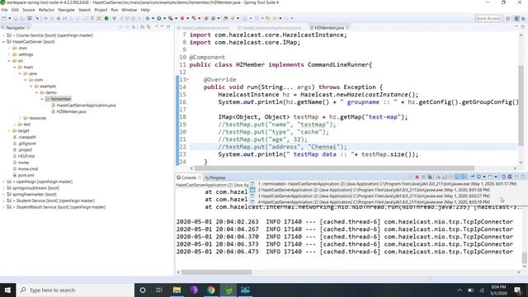Toggle Show Console When Standard Error Changes
The width and height of the screenshot is (528, 297).
[x=464, y=177]
